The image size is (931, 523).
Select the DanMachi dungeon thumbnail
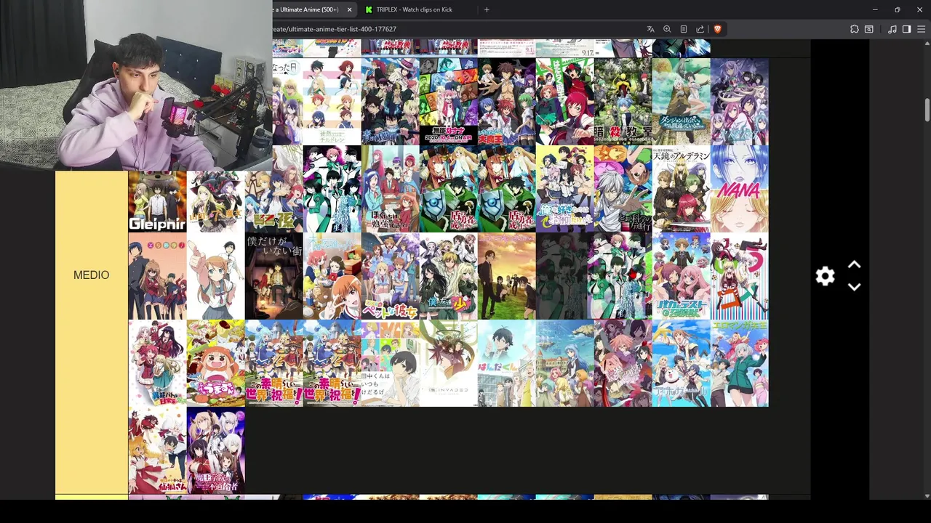tap(681, 102)
